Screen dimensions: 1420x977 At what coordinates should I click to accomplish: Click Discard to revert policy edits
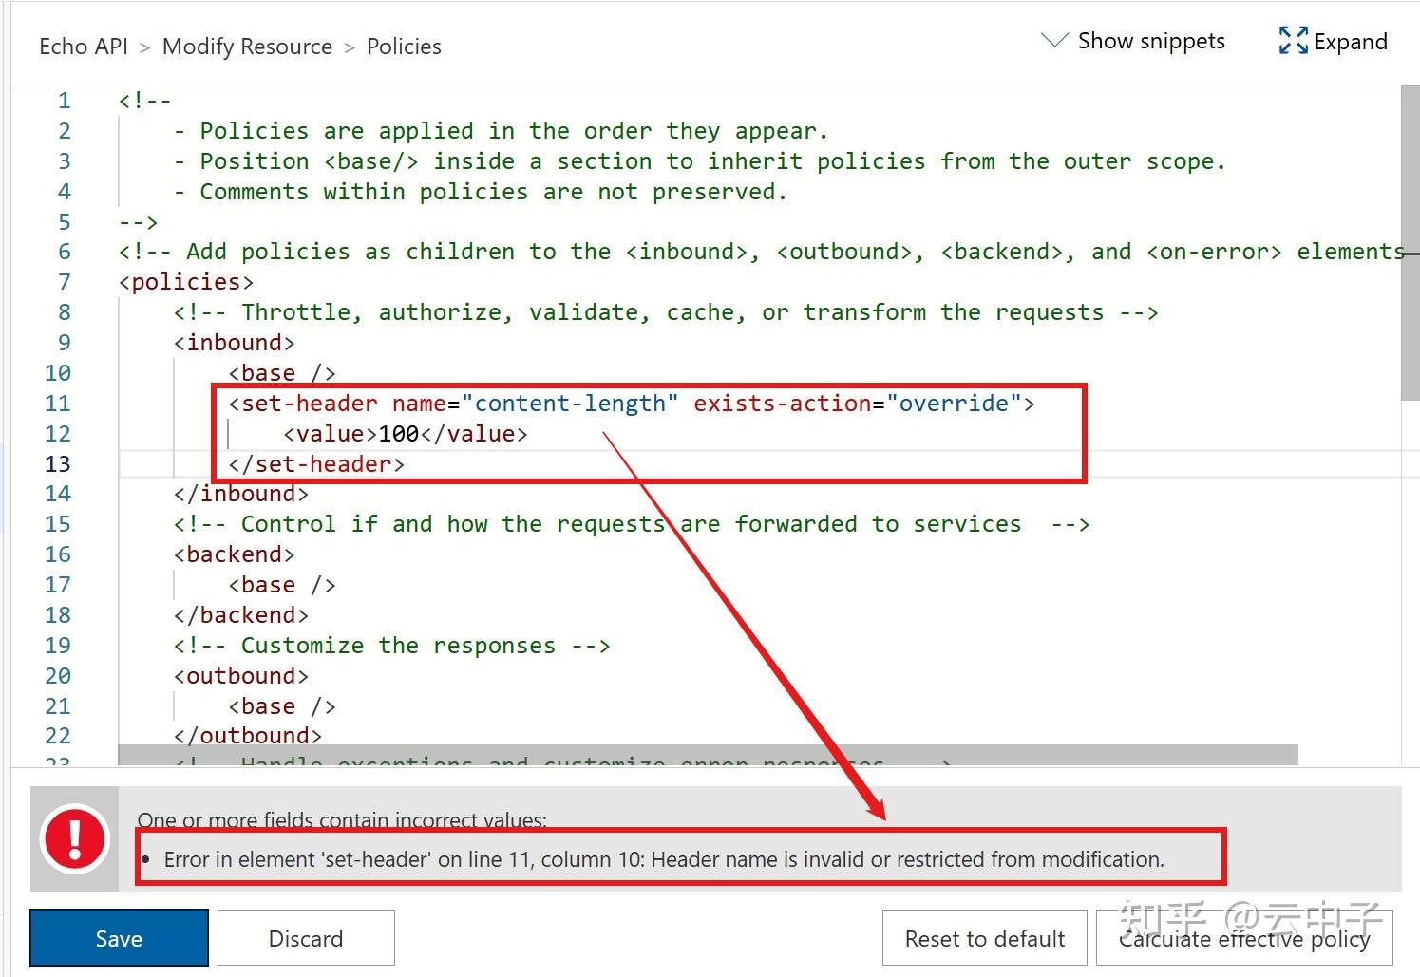click(305, 937)
